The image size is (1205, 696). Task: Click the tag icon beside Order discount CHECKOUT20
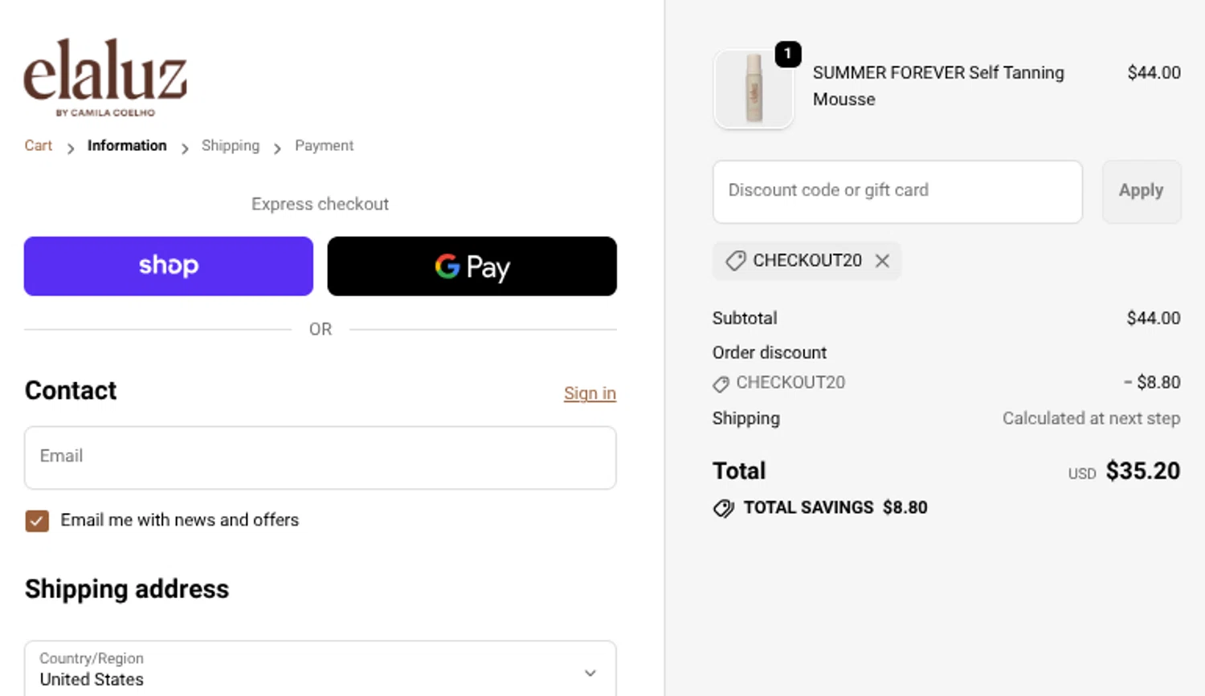tap(721, 384)
